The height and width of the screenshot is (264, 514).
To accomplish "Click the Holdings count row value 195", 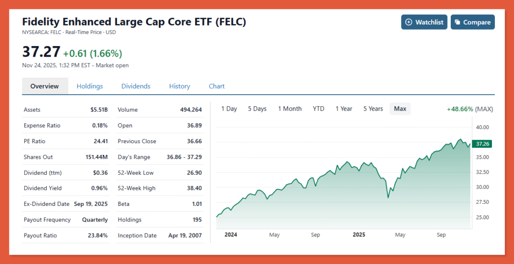I will pyautogui.click(x=197, y=219).
